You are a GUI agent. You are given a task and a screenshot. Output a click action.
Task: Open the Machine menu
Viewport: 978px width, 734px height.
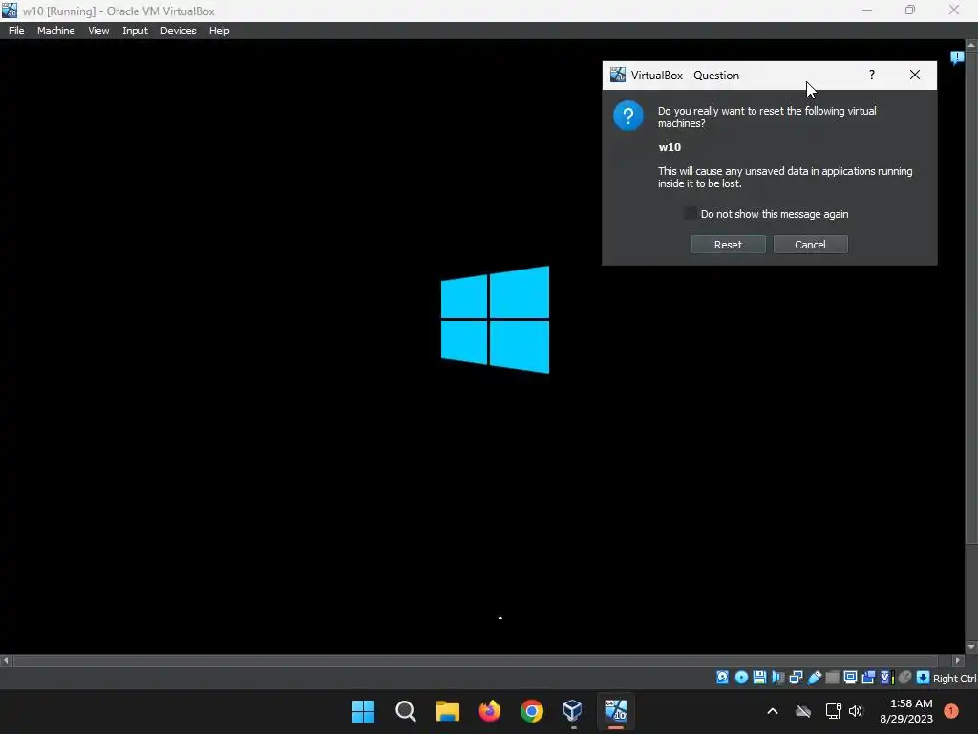pyautogui.click(x=55, y=31)
